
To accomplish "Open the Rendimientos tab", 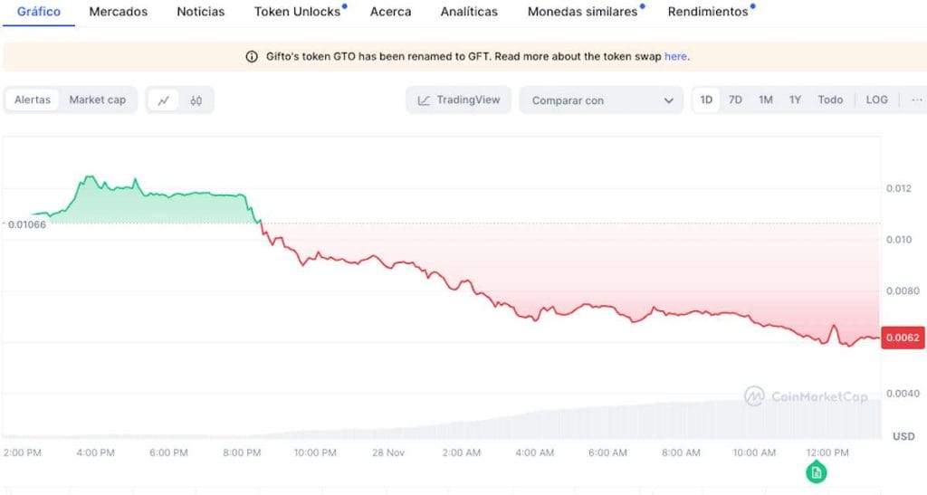I will (708, 12).
